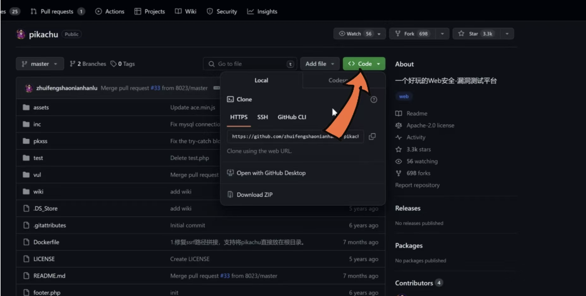Screen dimensions: 586x296
Task: Fork the pikachu repository
Action: click(x=412, y=33)
